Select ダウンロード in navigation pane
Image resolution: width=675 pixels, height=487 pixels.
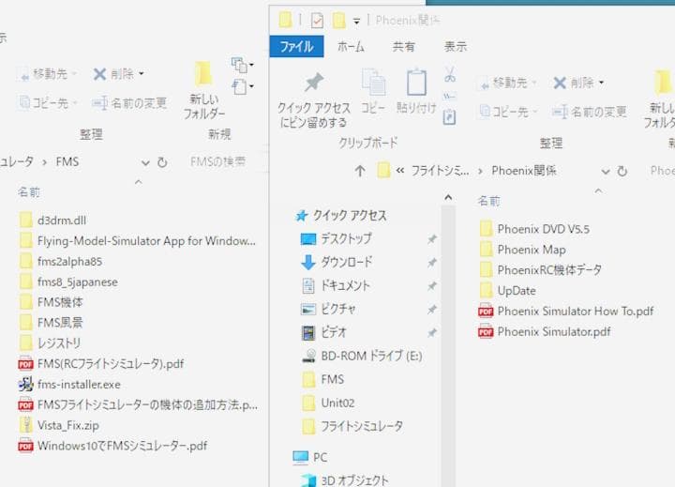point(337,262)
